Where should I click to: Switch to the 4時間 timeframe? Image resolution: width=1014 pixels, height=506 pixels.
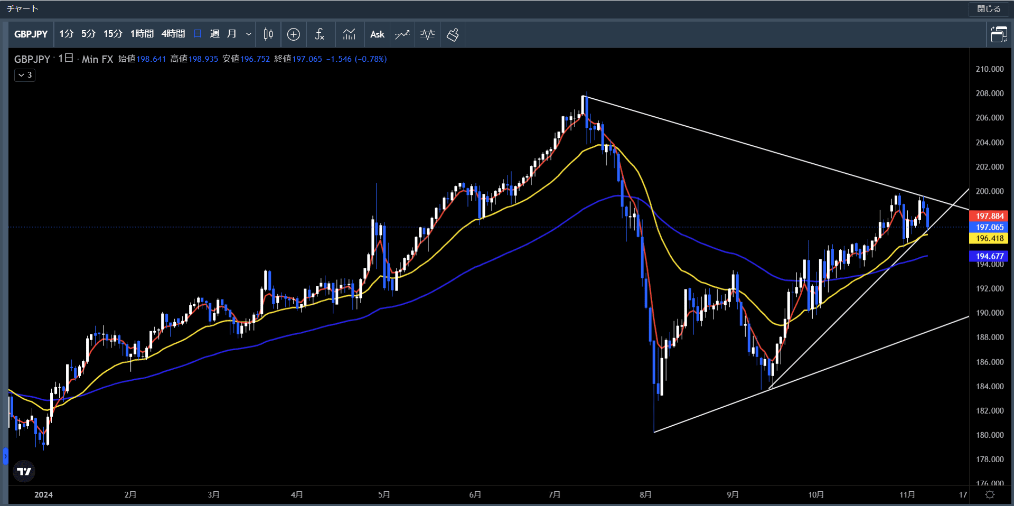(173, 34)
